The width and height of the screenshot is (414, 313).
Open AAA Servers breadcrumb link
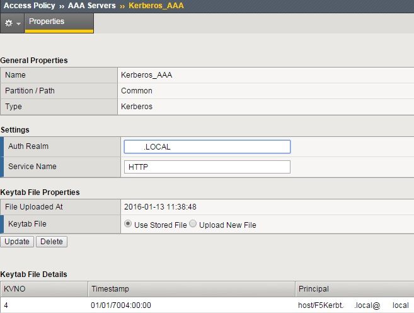pos(91,6)
